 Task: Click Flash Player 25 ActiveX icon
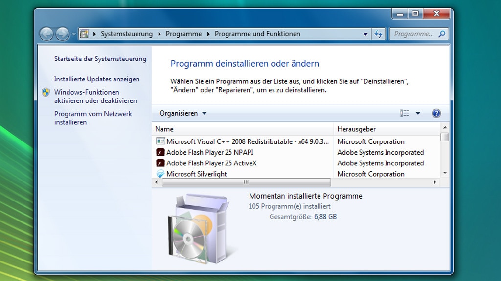160,163
